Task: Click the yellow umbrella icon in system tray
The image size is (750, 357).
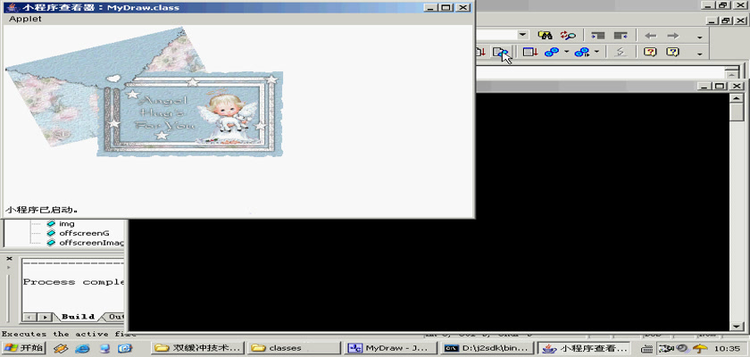Action: point(700,348)
